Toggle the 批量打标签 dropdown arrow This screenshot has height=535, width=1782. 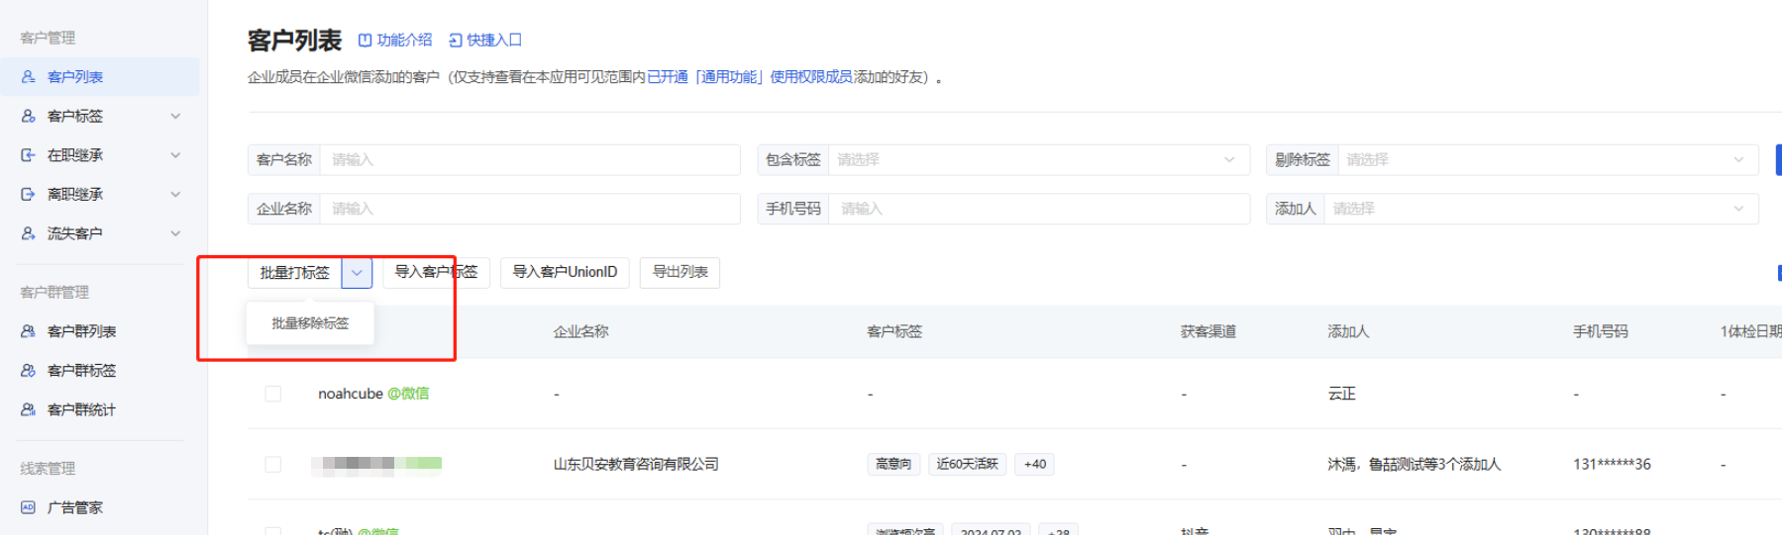tap(357, 273)
